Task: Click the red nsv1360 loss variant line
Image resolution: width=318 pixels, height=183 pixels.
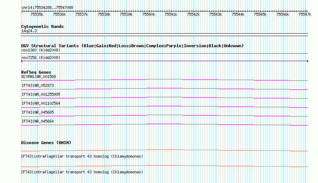Action: [x=164, y=54]
